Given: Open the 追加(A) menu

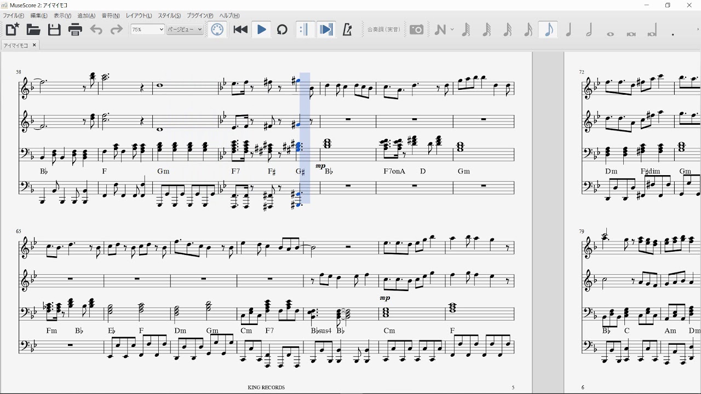Looking at the screenshot, I should point(87,16).
